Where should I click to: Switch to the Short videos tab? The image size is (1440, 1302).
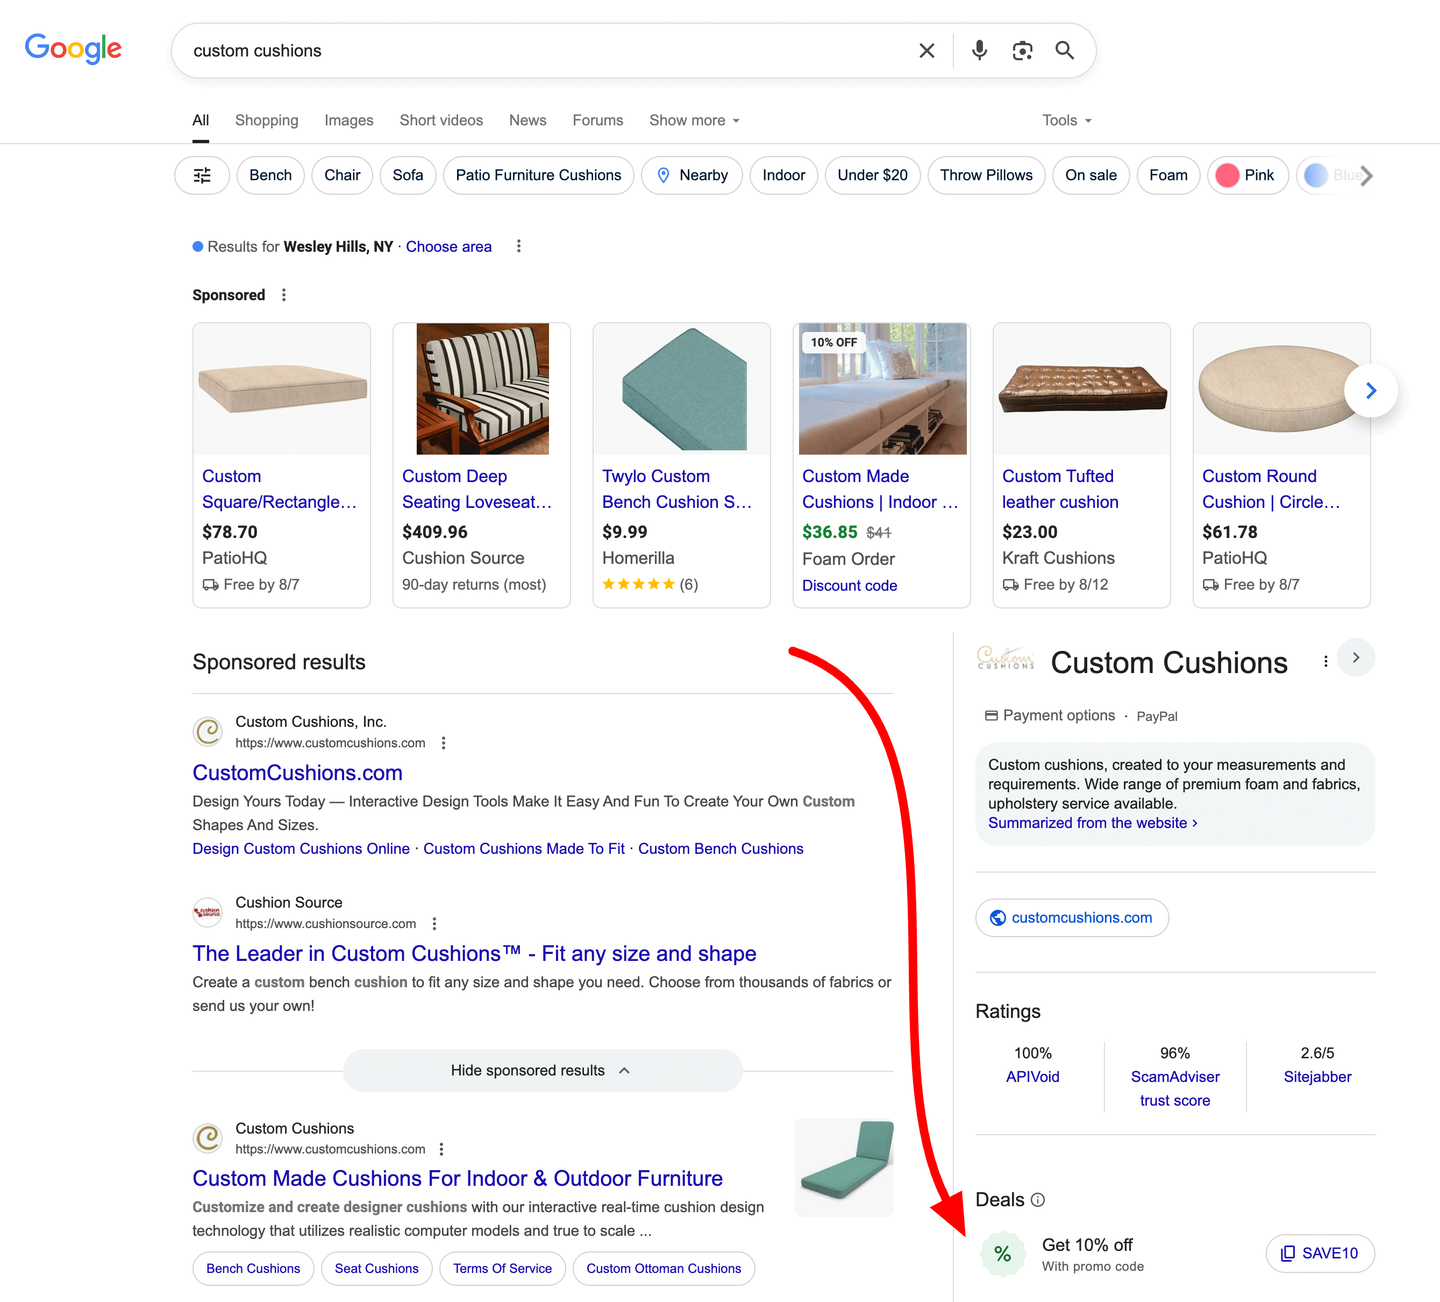(441, 120)
